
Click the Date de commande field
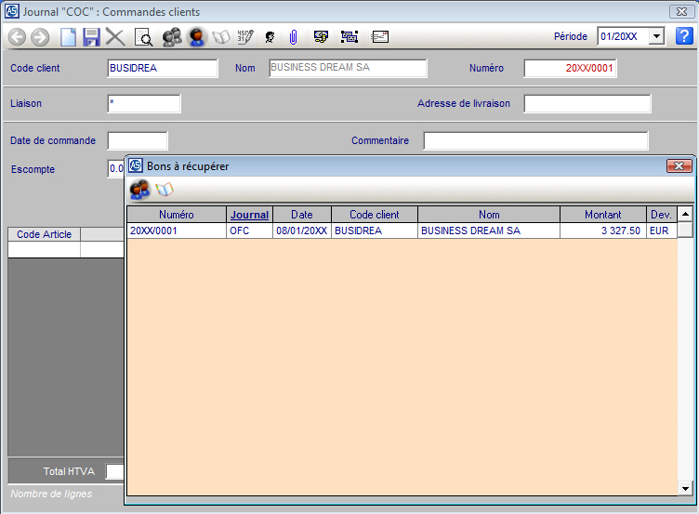138,141
